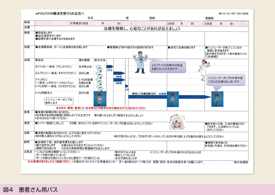Click the callout box インフューザーポンプを使用します
The image size is (275, 195).
click(59, 101)
